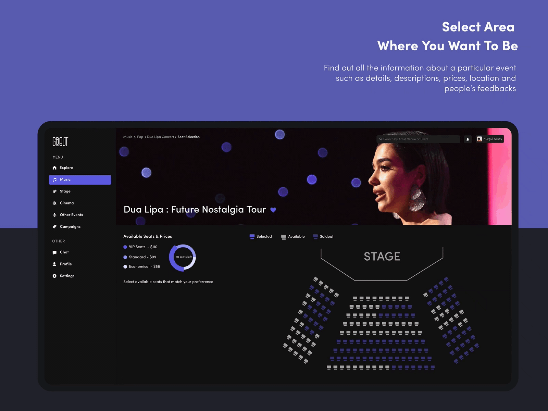Image resolution: width=548 pixels, height=411 pixels.
Task: Open Other Events icon in sidebar
Action: click(x=54, y=215)
